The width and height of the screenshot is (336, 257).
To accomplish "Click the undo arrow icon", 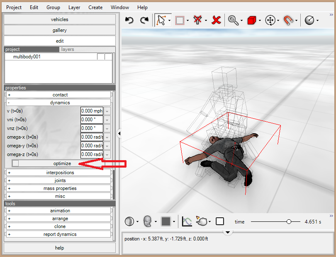I will 129,20.
